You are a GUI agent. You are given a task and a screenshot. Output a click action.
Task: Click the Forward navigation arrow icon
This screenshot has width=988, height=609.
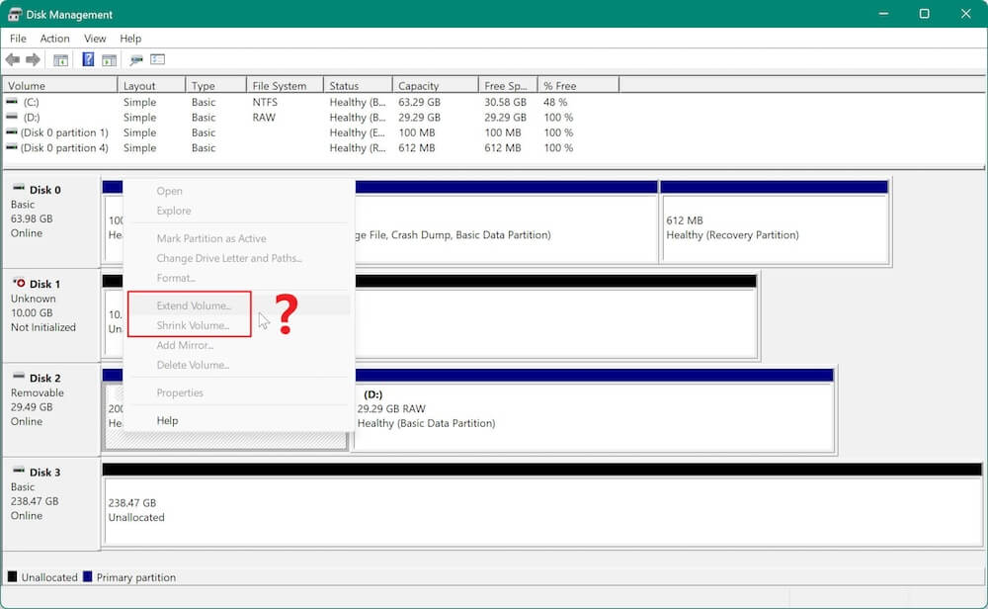[33, 59]
